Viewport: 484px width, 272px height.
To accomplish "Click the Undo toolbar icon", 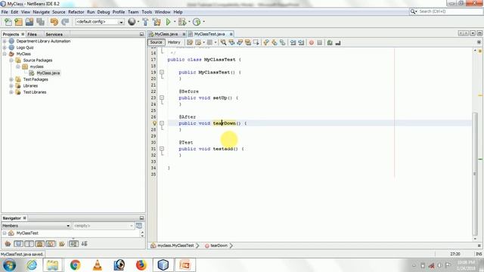I will click(54, 22).
